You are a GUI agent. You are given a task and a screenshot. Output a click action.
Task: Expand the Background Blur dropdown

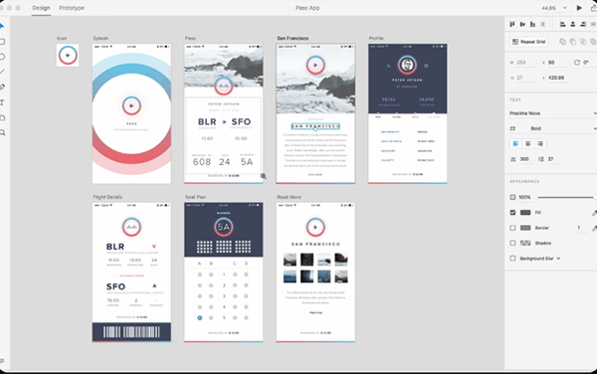click(558, 259)
